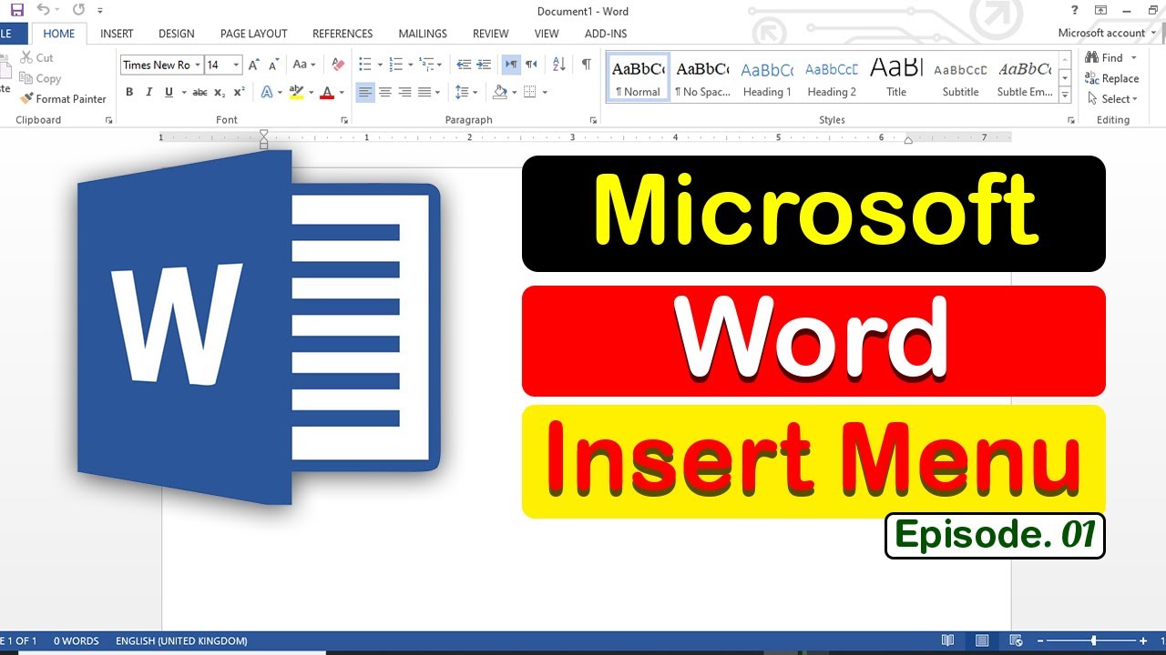This screenshot has width=1166, height=655.
Task: Click the Replace button
Action: coord(1111,78)
